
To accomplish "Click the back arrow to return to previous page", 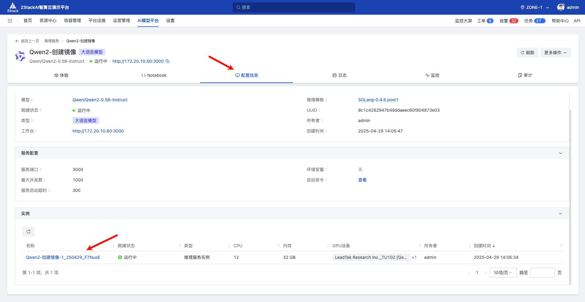I will point(17,41).
